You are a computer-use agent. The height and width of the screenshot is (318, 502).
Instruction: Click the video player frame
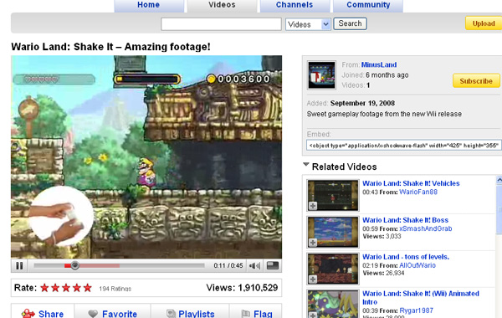[146, 157]
